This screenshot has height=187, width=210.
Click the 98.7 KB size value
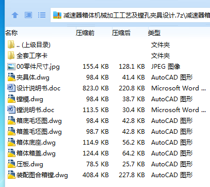pos(98,132)
